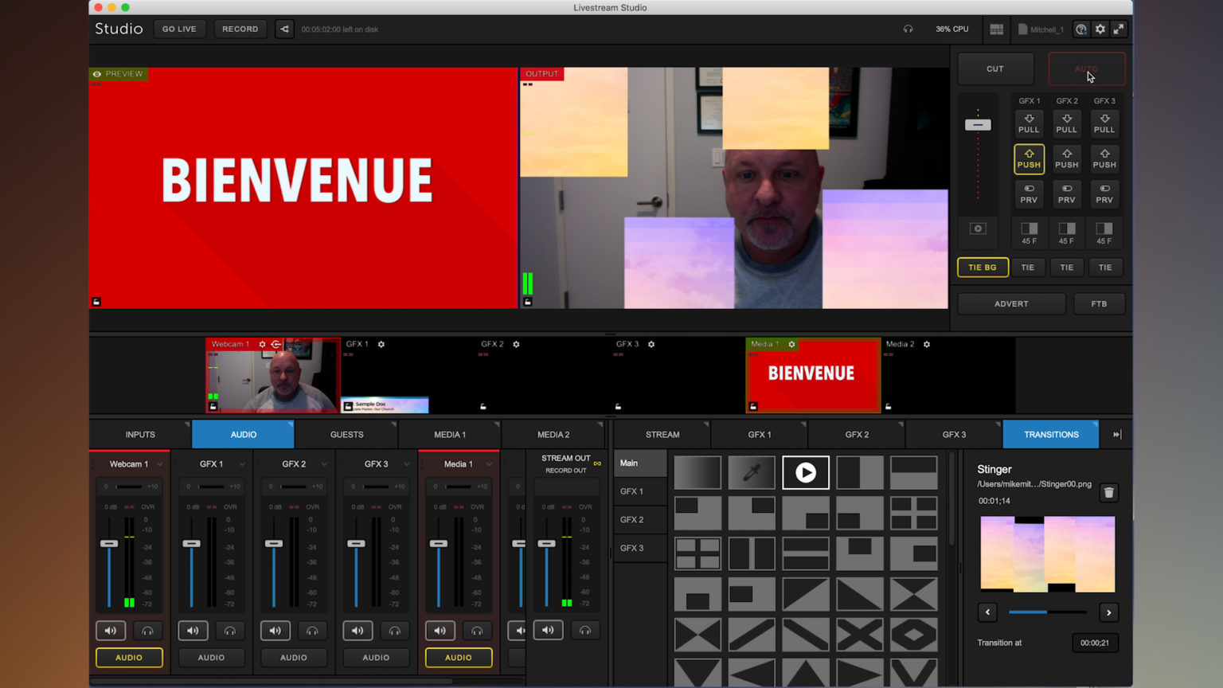Open the Media 1 mixer dropdown

coord(488,463)
